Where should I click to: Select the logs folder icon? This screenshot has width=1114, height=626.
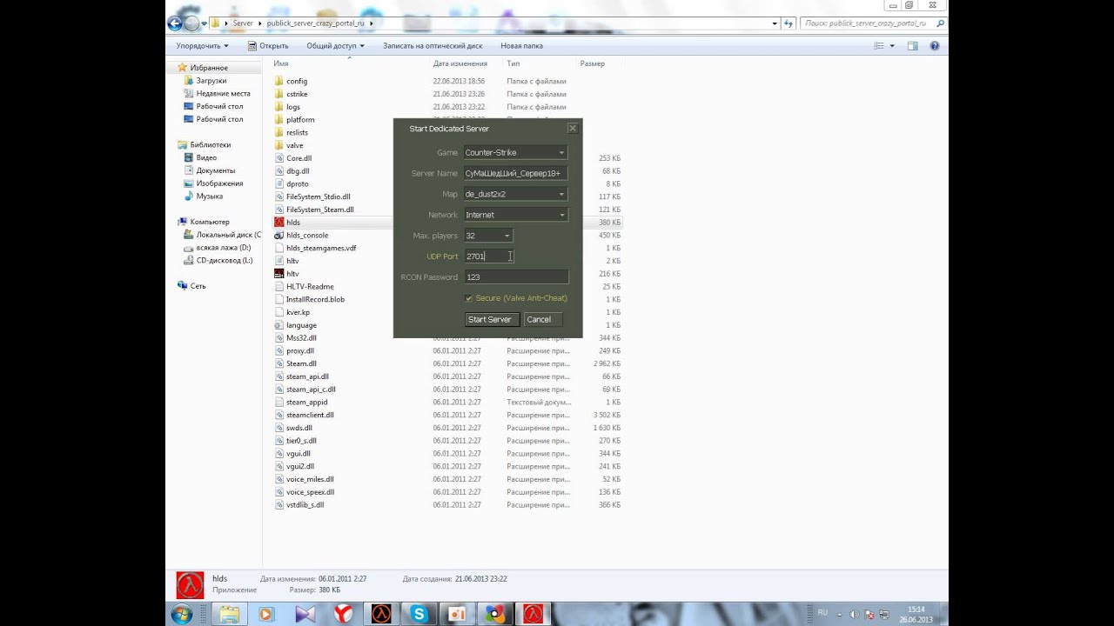click(x=279, y=107)
